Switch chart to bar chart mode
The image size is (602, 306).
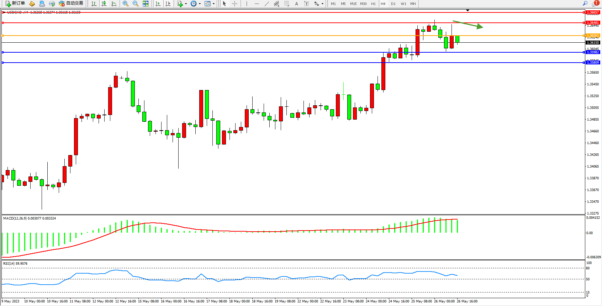tap(94, 4)
